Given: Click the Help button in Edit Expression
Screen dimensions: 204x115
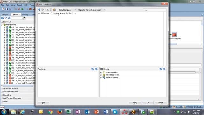Looking at the screenshot, I should point(43,103).
